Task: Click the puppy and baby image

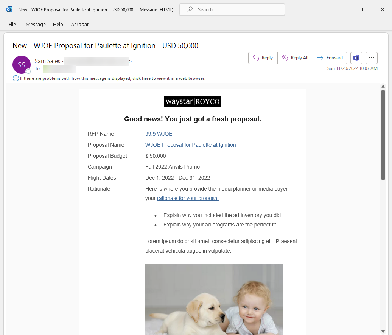Action: point(214,299)
